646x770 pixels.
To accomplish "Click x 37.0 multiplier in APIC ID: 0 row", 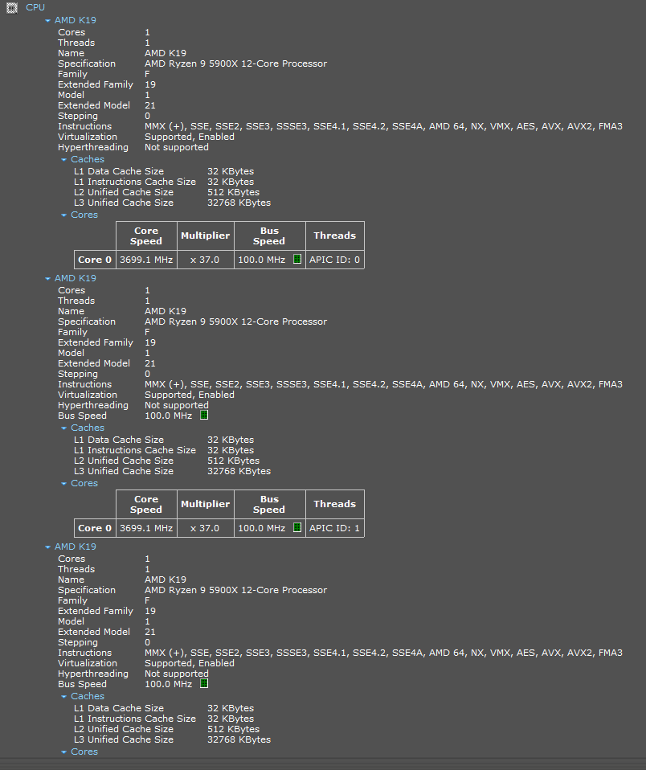I will 205,260.
